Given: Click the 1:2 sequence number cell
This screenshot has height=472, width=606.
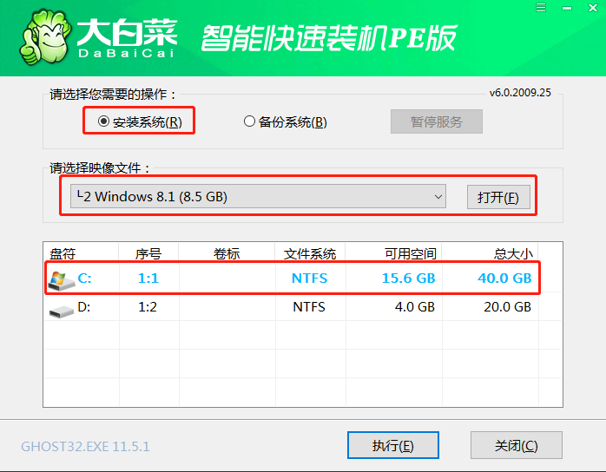Looking at the screenshot, I should pos(148,306).
